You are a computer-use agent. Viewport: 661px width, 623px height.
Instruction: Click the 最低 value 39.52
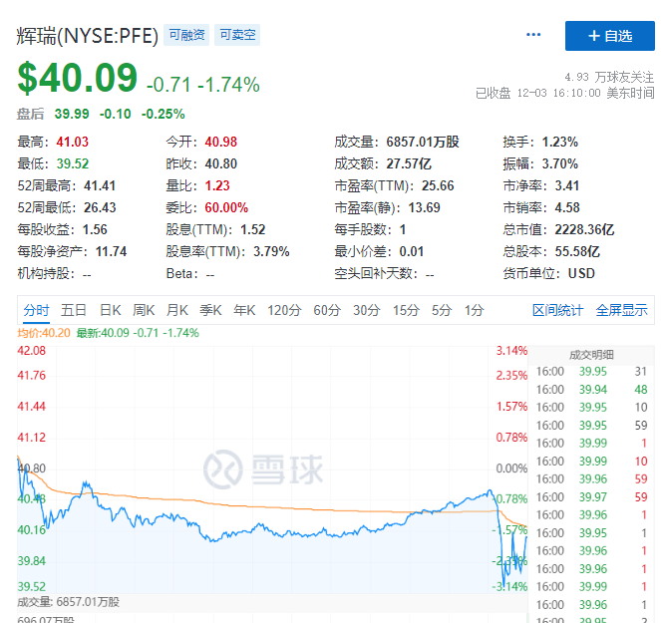pyautogui.click(x=73, y=163)
